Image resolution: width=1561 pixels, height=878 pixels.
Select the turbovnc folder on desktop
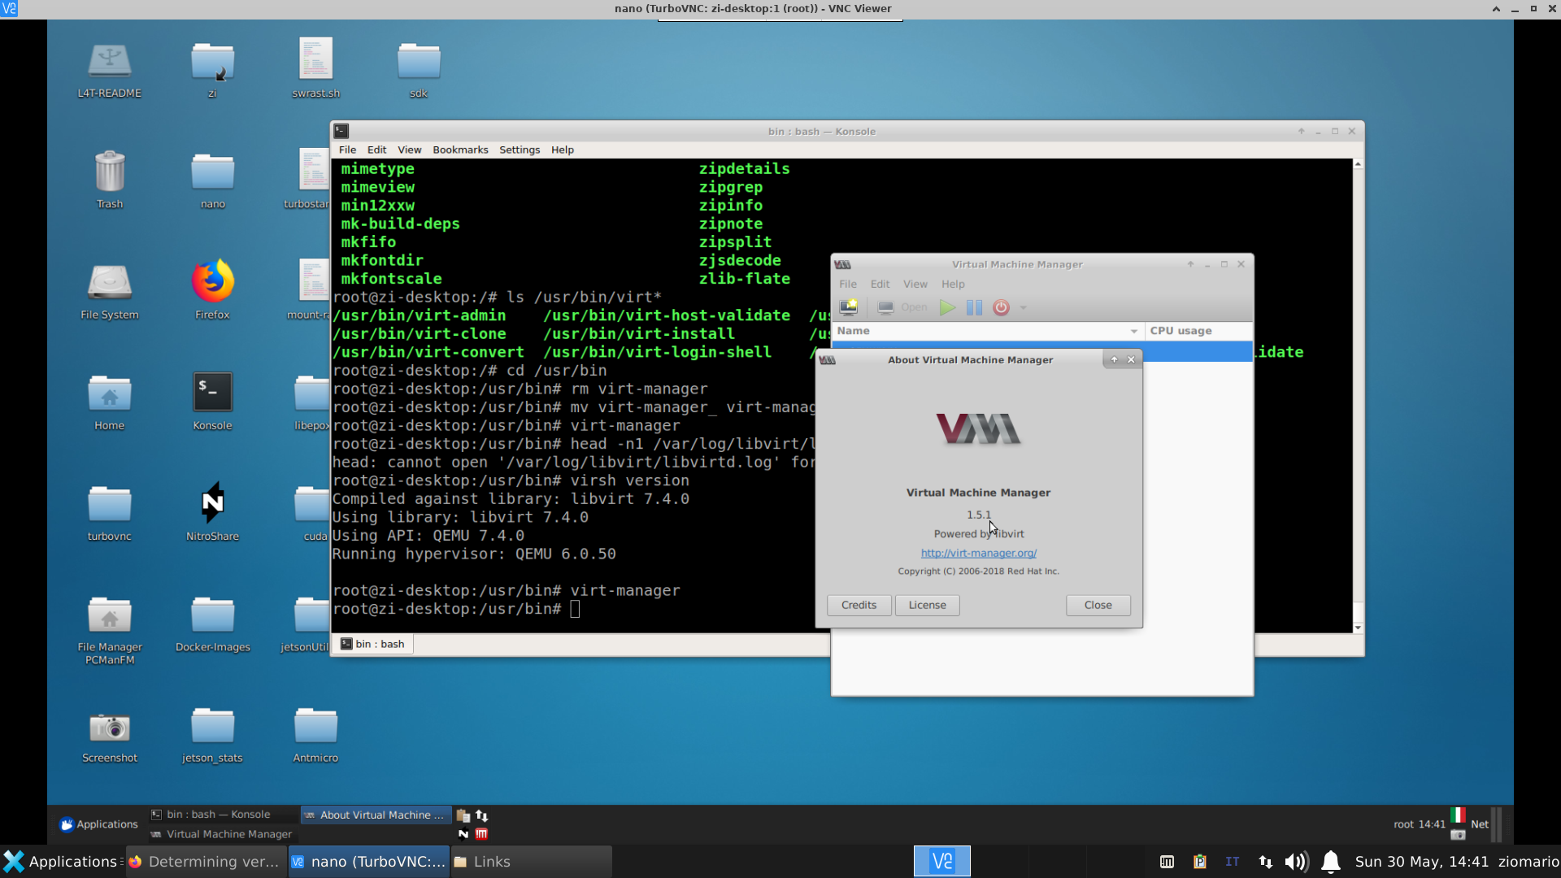(110, 513)
